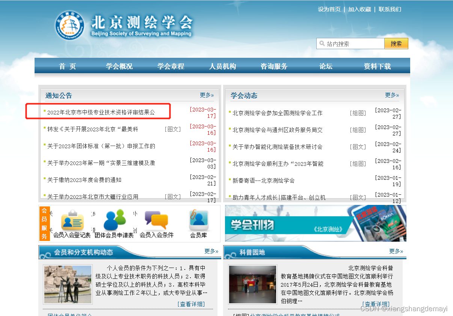This screenshot has width=453, height=316.
Task: Go to 首页 in navigation bar
Action: (x=68, y=66)
